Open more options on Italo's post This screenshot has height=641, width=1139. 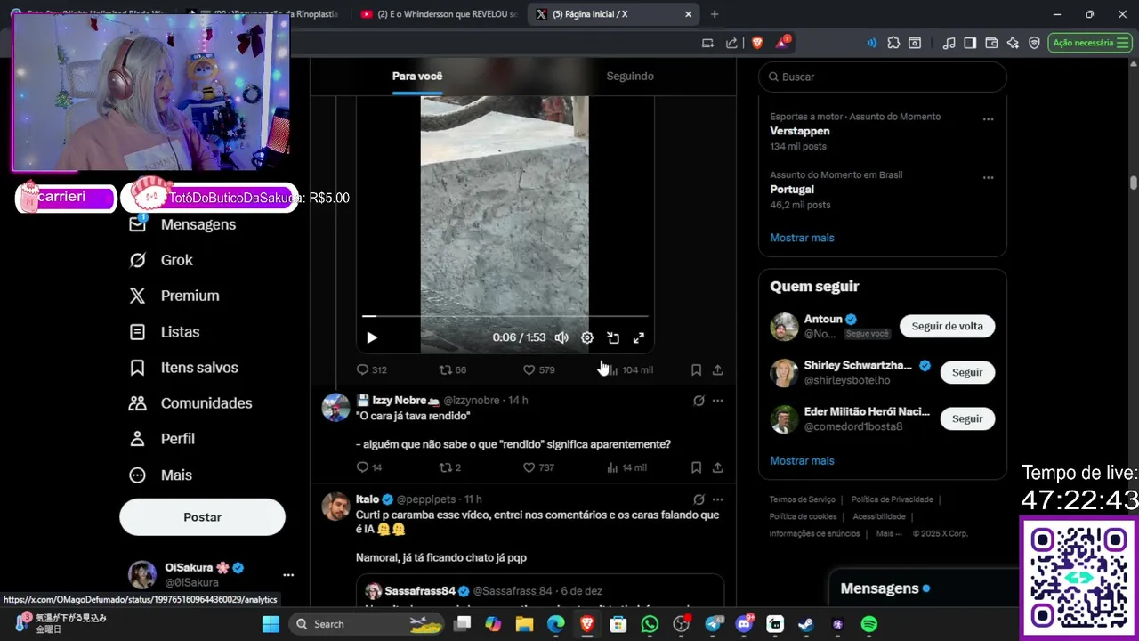click(717, 499)
